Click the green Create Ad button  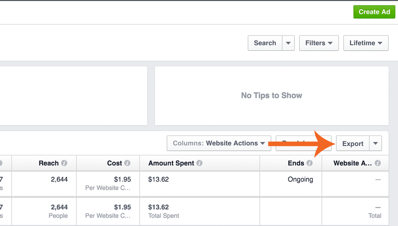pos(374,12)
